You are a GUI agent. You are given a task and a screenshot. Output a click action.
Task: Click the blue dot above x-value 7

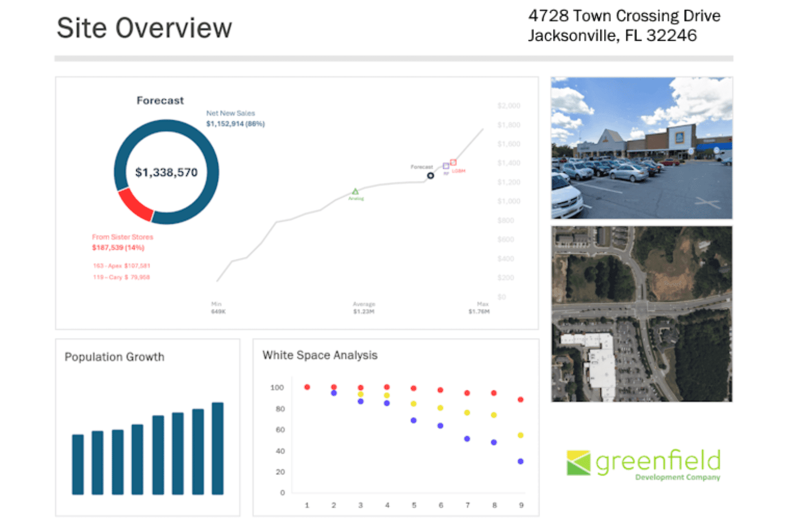click(467, 439)
